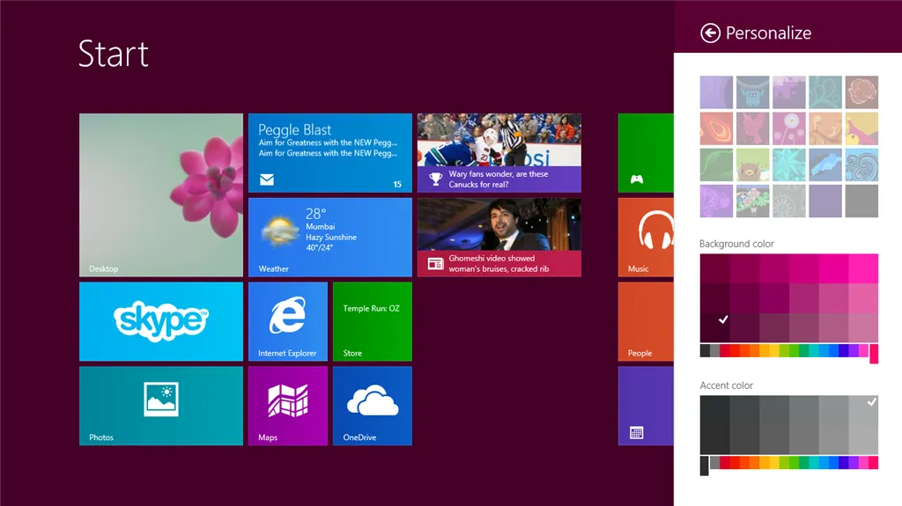902x506 pixels.
Task: Select dark gray in Background color hue strip
Action: coord(705,351)
